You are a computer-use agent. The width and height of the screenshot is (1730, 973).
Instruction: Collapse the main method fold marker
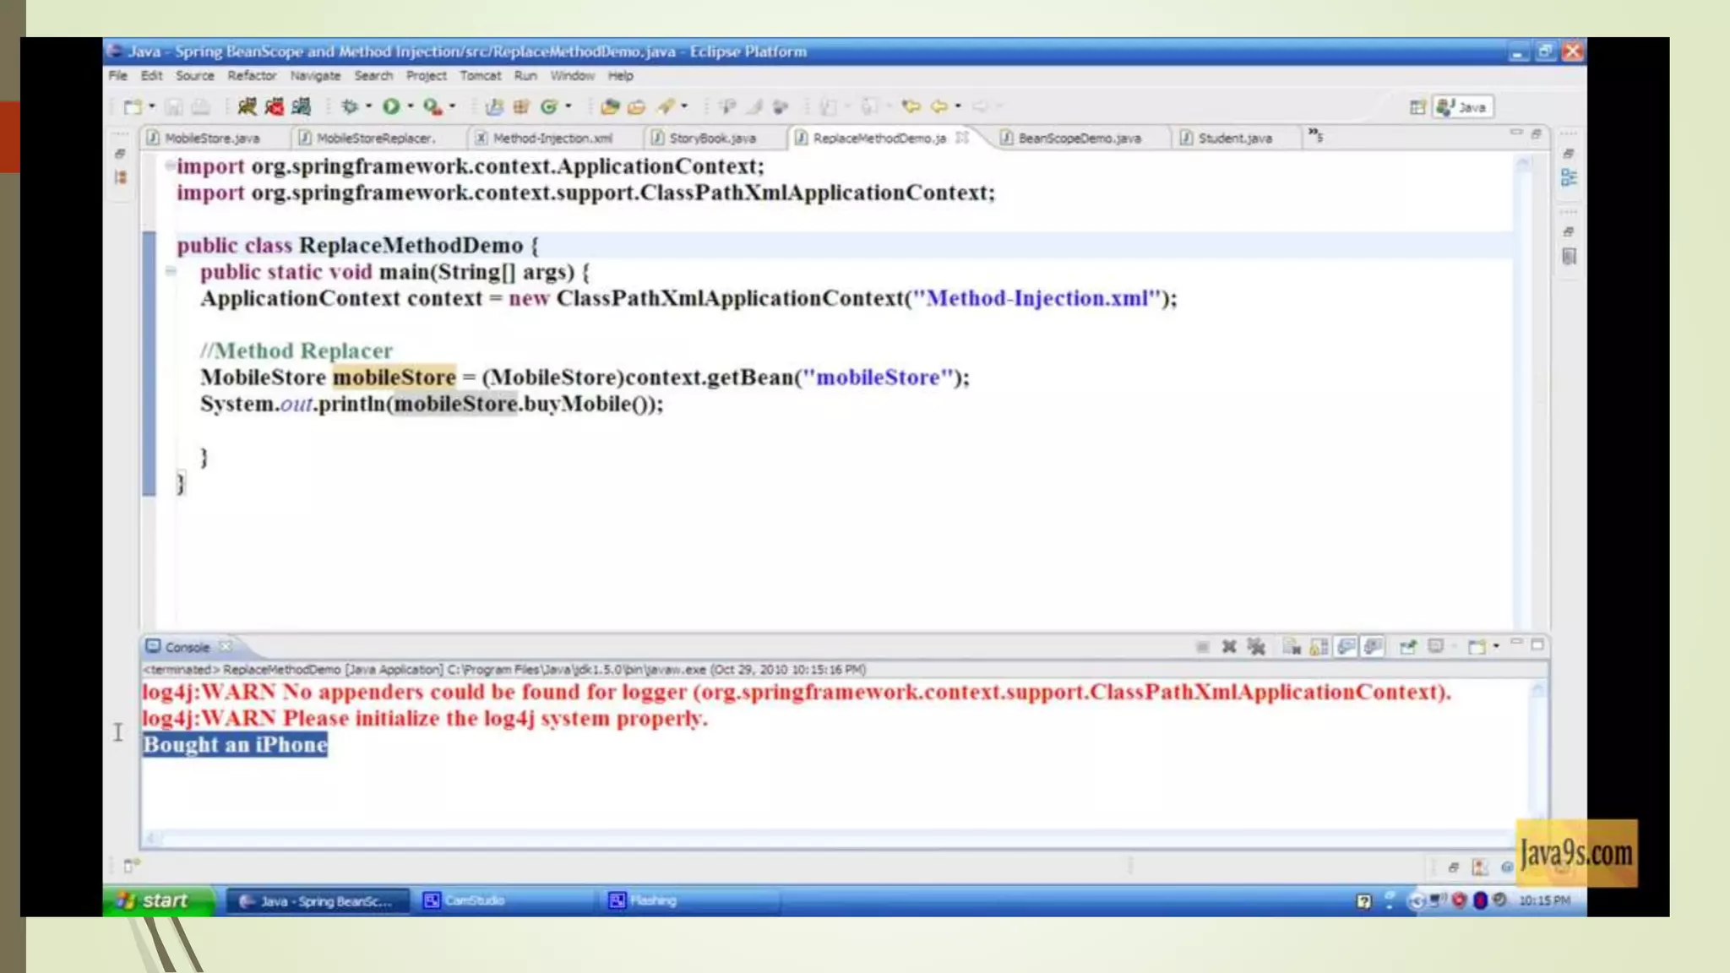[171, 271]
